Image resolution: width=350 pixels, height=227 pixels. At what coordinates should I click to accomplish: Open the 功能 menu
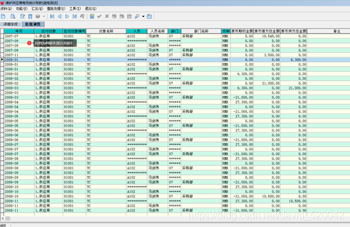click(x=21, y=9)
